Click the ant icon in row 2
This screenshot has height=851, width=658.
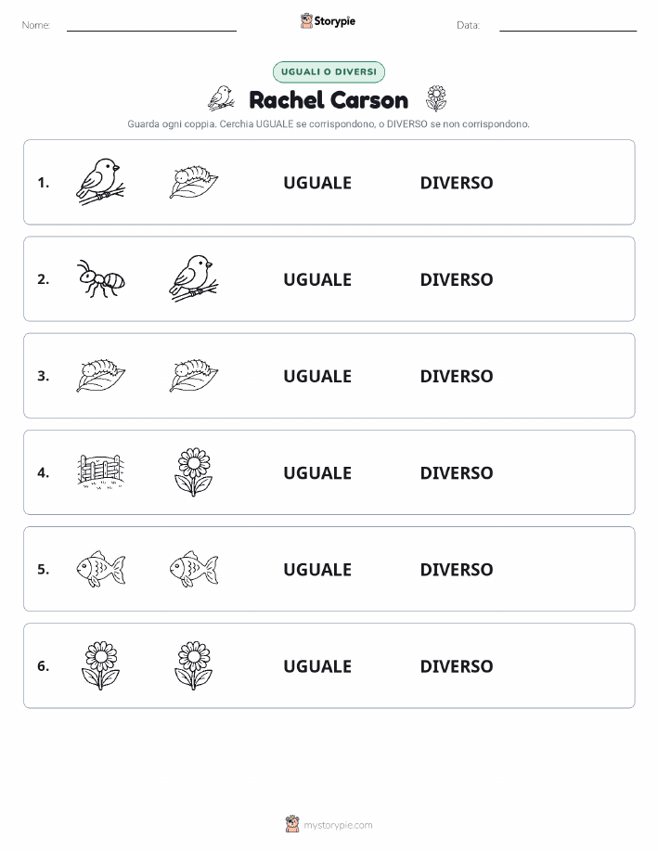pos(100,278)
